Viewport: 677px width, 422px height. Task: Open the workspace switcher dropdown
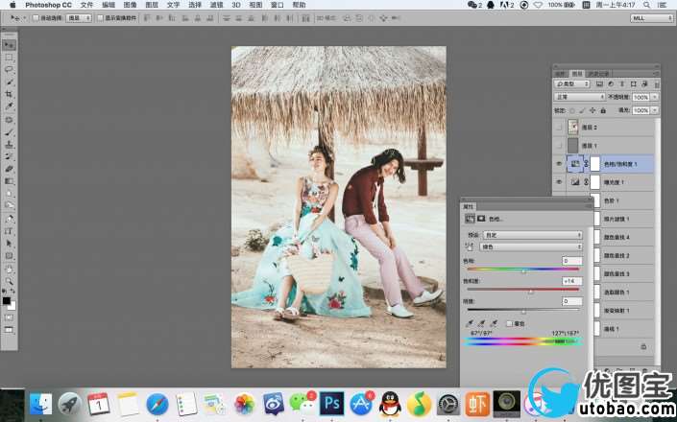[x=652, y=18]
